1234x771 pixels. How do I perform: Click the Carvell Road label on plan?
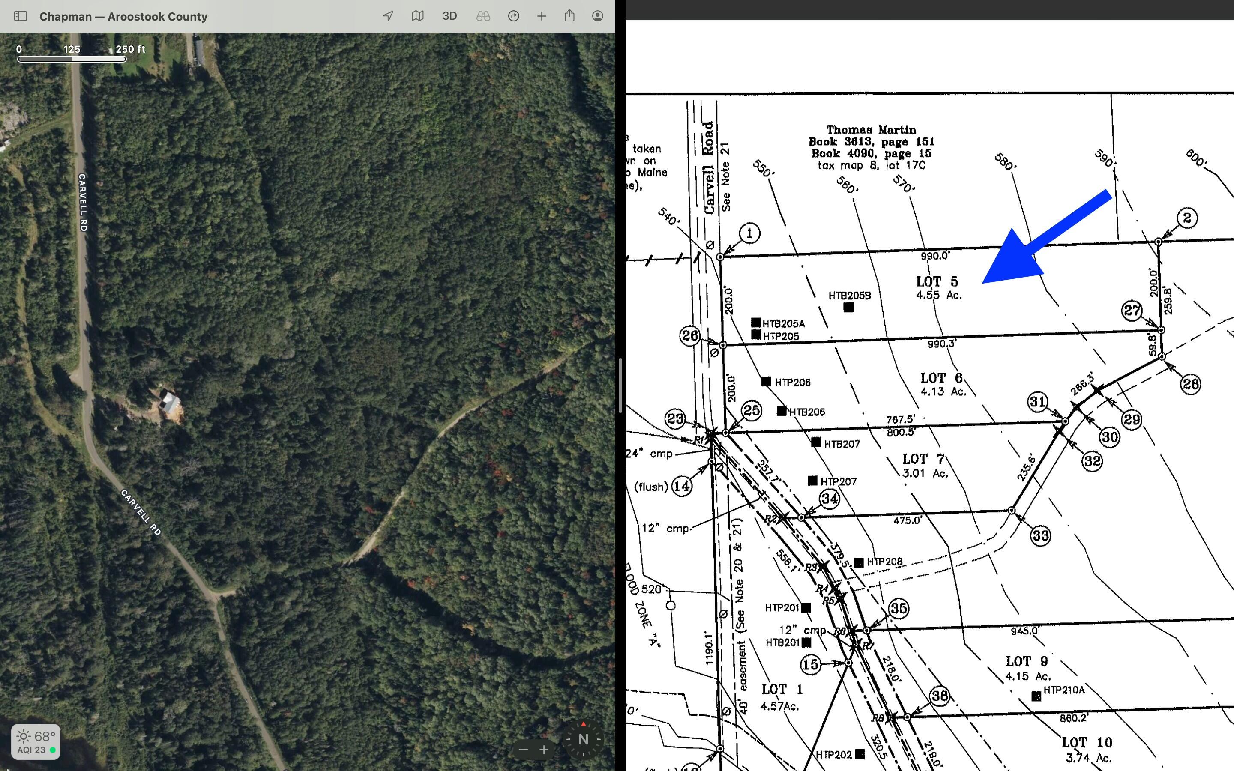point(708,167)
